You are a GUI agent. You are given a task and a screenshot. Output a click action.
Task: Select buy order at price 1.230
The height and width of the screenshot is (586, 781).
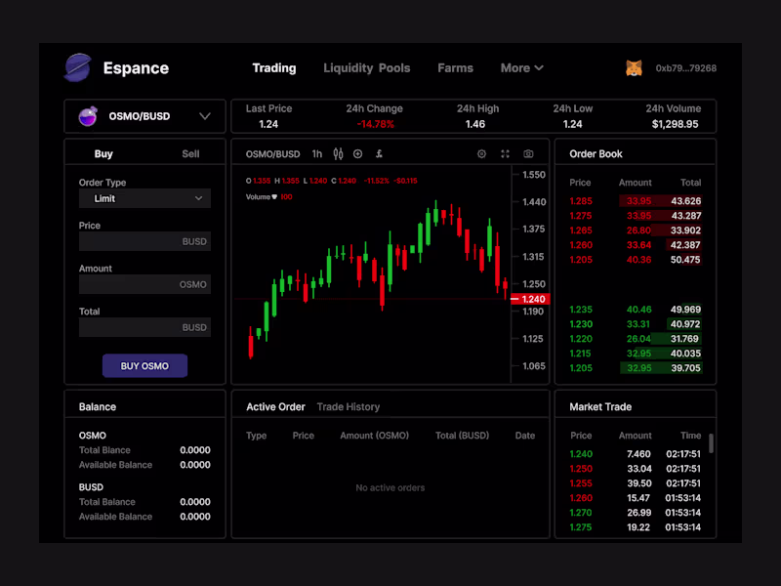click(x=636, y=324)
